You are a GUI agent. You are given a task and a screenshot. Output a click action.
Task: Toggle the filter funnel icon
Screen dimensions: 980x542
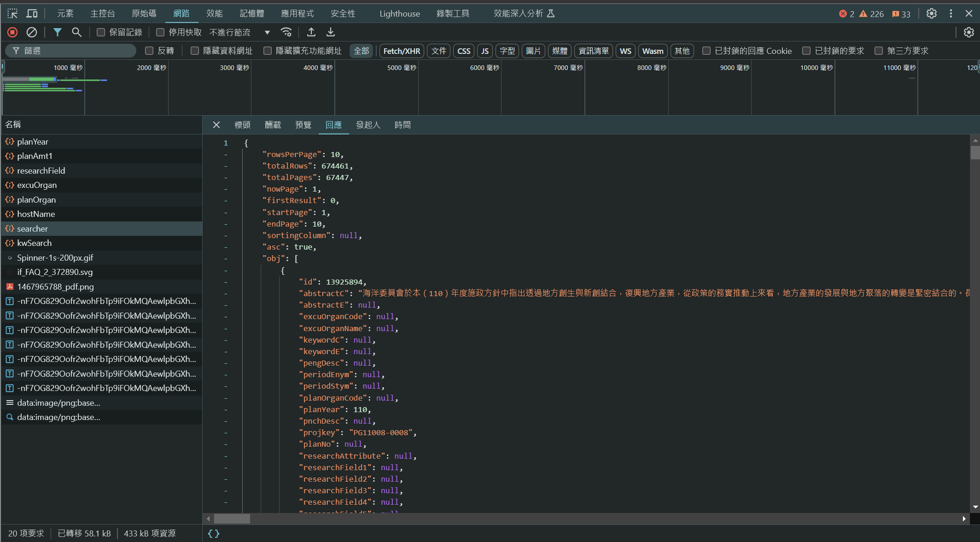tap(57, 32)
